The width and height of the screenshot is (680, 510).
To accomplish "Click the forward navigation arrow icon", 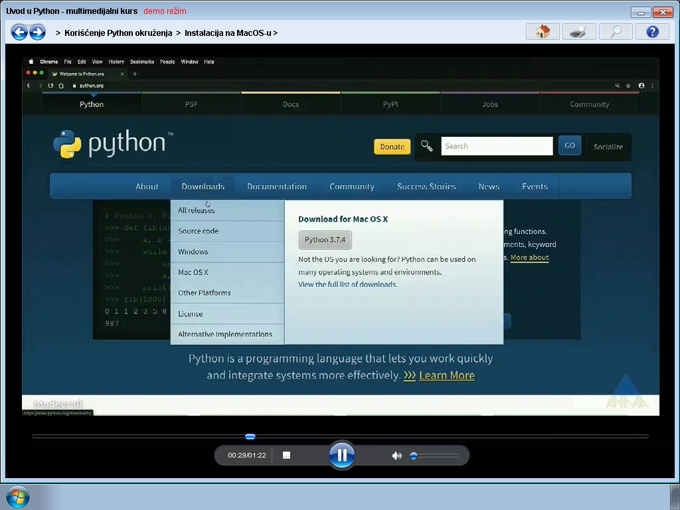I will (x=38, y=32).
